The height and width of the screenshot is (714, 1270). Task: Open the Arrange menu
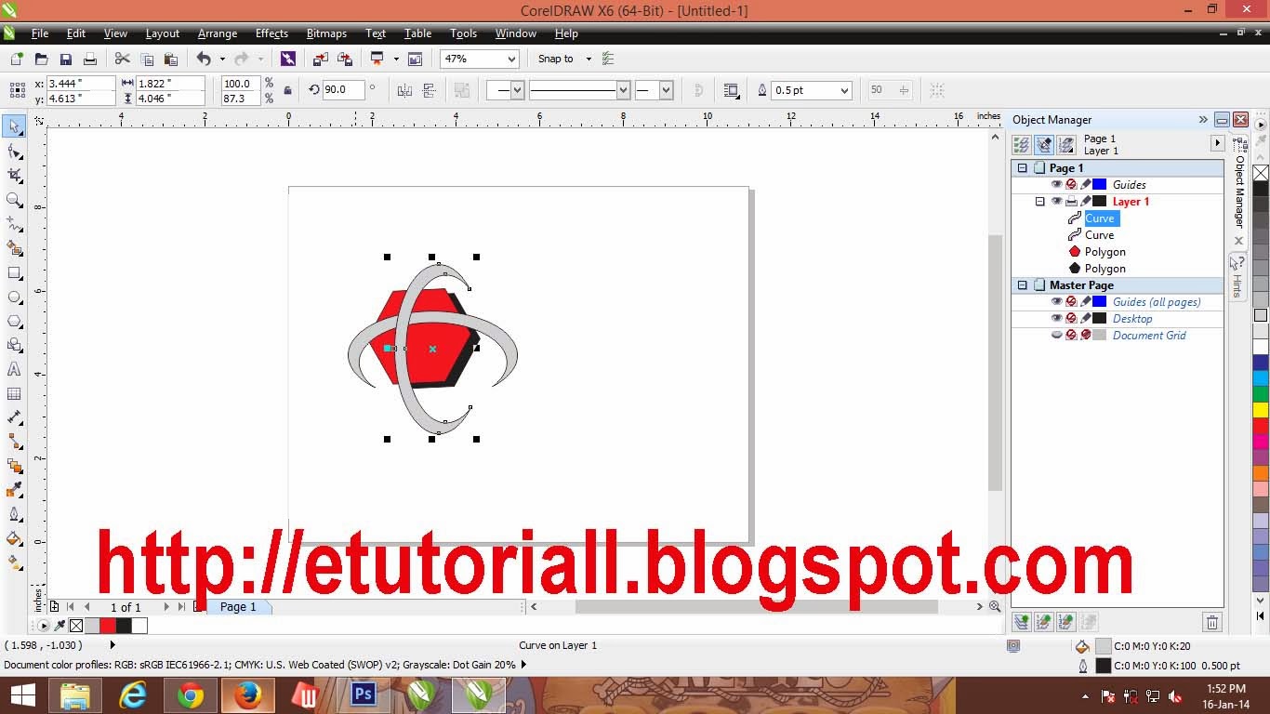point(218,33)
